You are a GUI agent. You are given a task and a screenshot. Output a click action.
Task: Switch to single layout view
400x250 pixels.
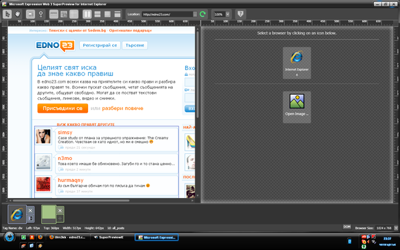coord(117,14)
